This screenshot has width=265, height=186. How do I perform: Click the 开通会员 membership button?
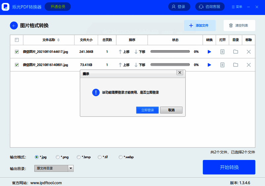[x=58, y=7]
